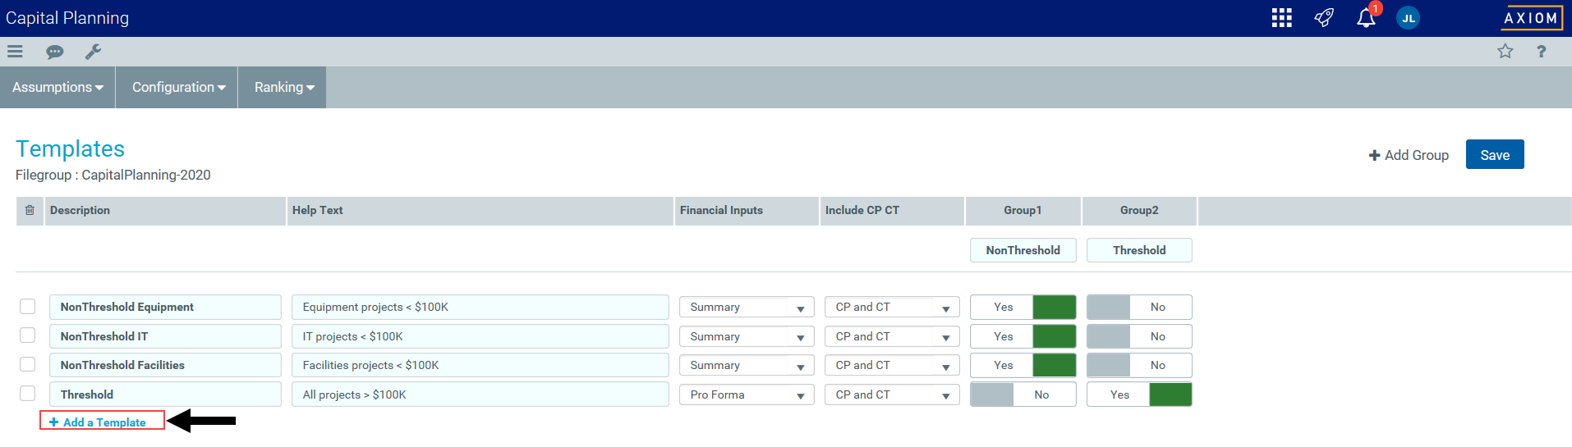Mark page as favorite with star

(x=1505, y=52)
